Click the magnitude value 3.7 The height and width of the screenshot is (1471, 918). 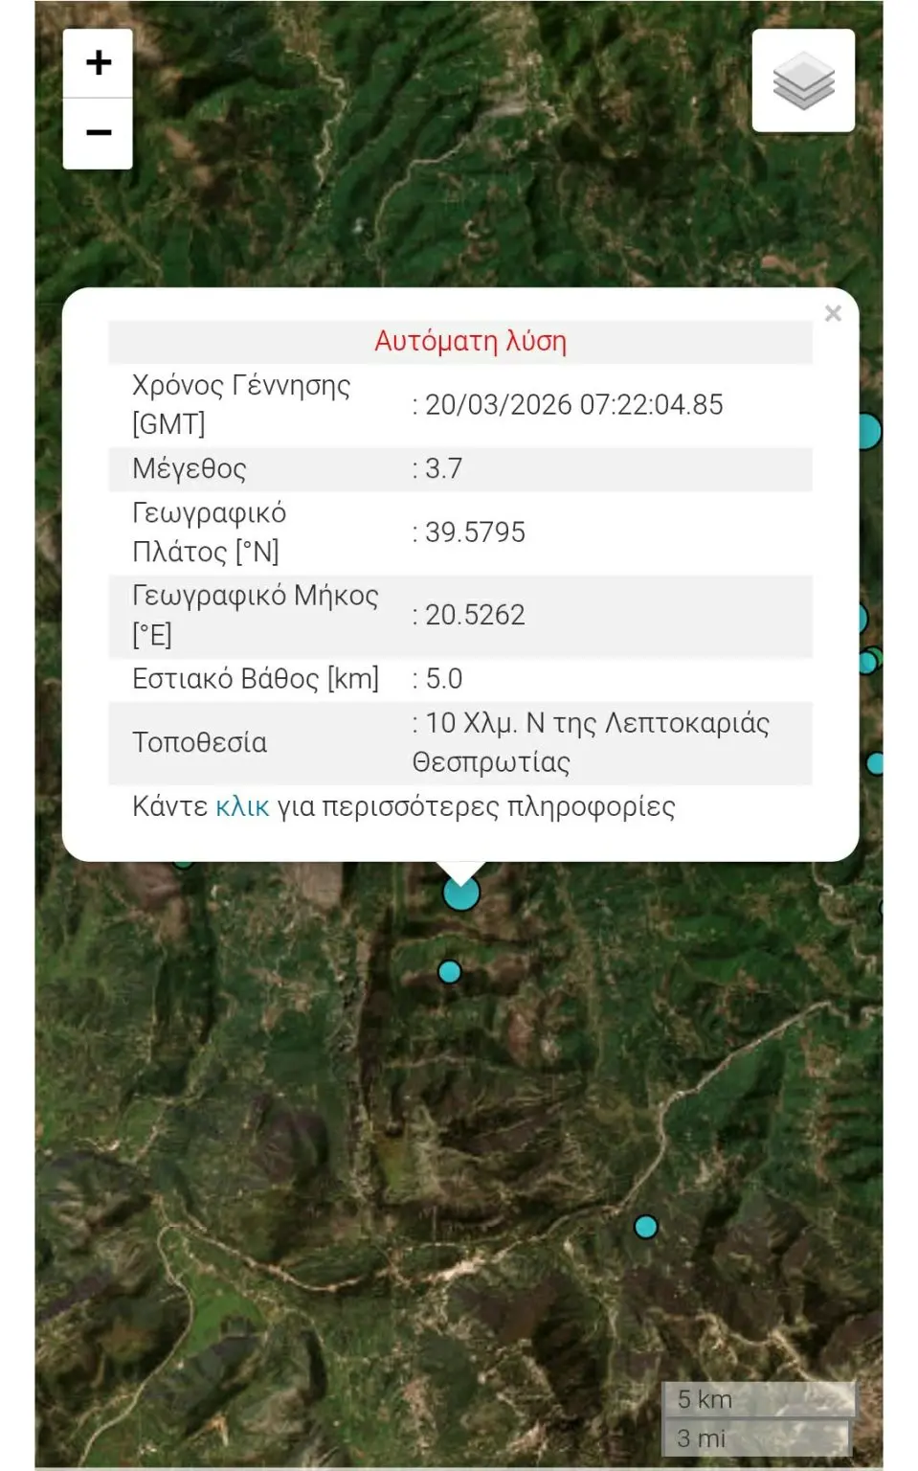click(443, 468)
